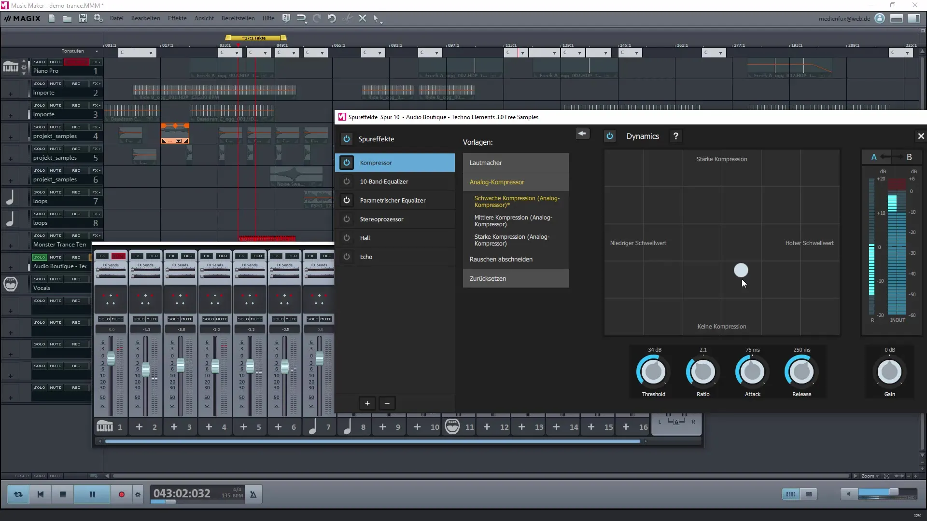Screen dimensions: 927x521
Task: Toggle the Parametrischer Equalizer power switch
Action: click(347, 200)
